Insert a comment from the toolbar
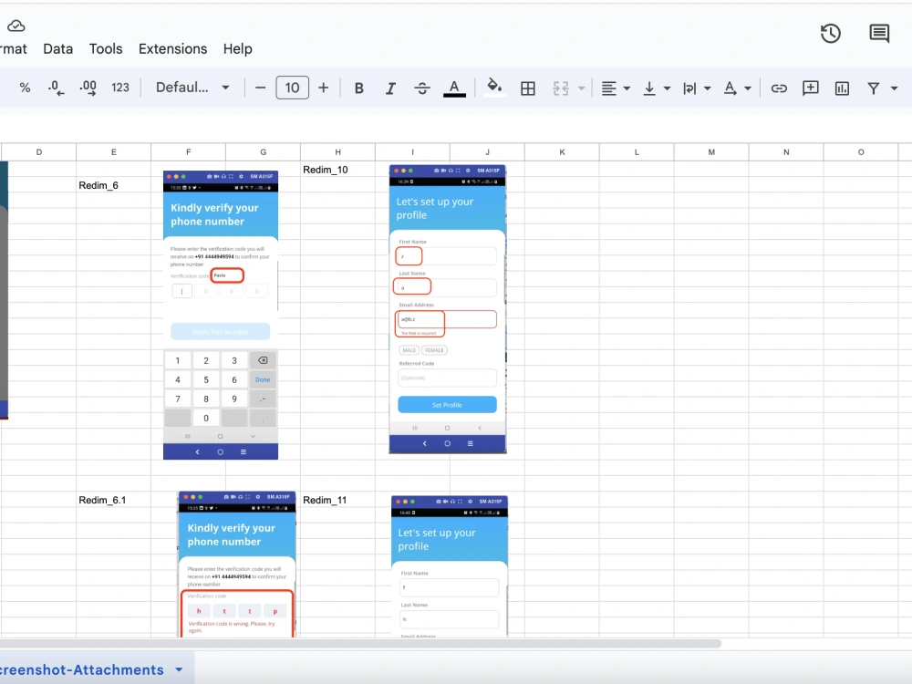The image size is (912, 684). coord(810,88)
